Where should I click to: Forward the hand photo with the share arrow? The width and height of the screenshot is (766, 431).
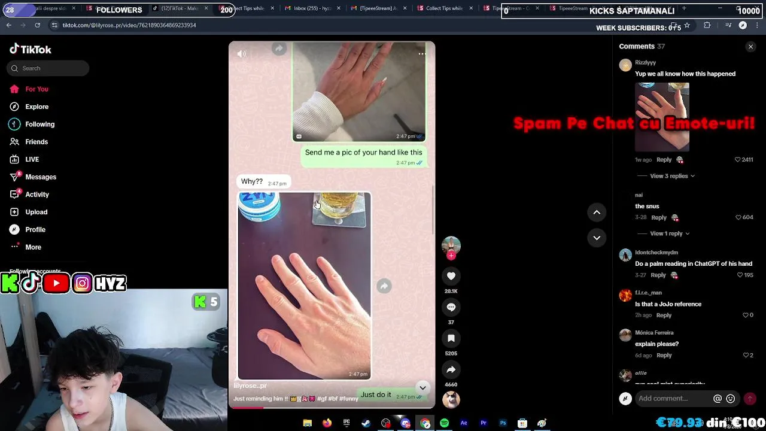click(384, 286)
